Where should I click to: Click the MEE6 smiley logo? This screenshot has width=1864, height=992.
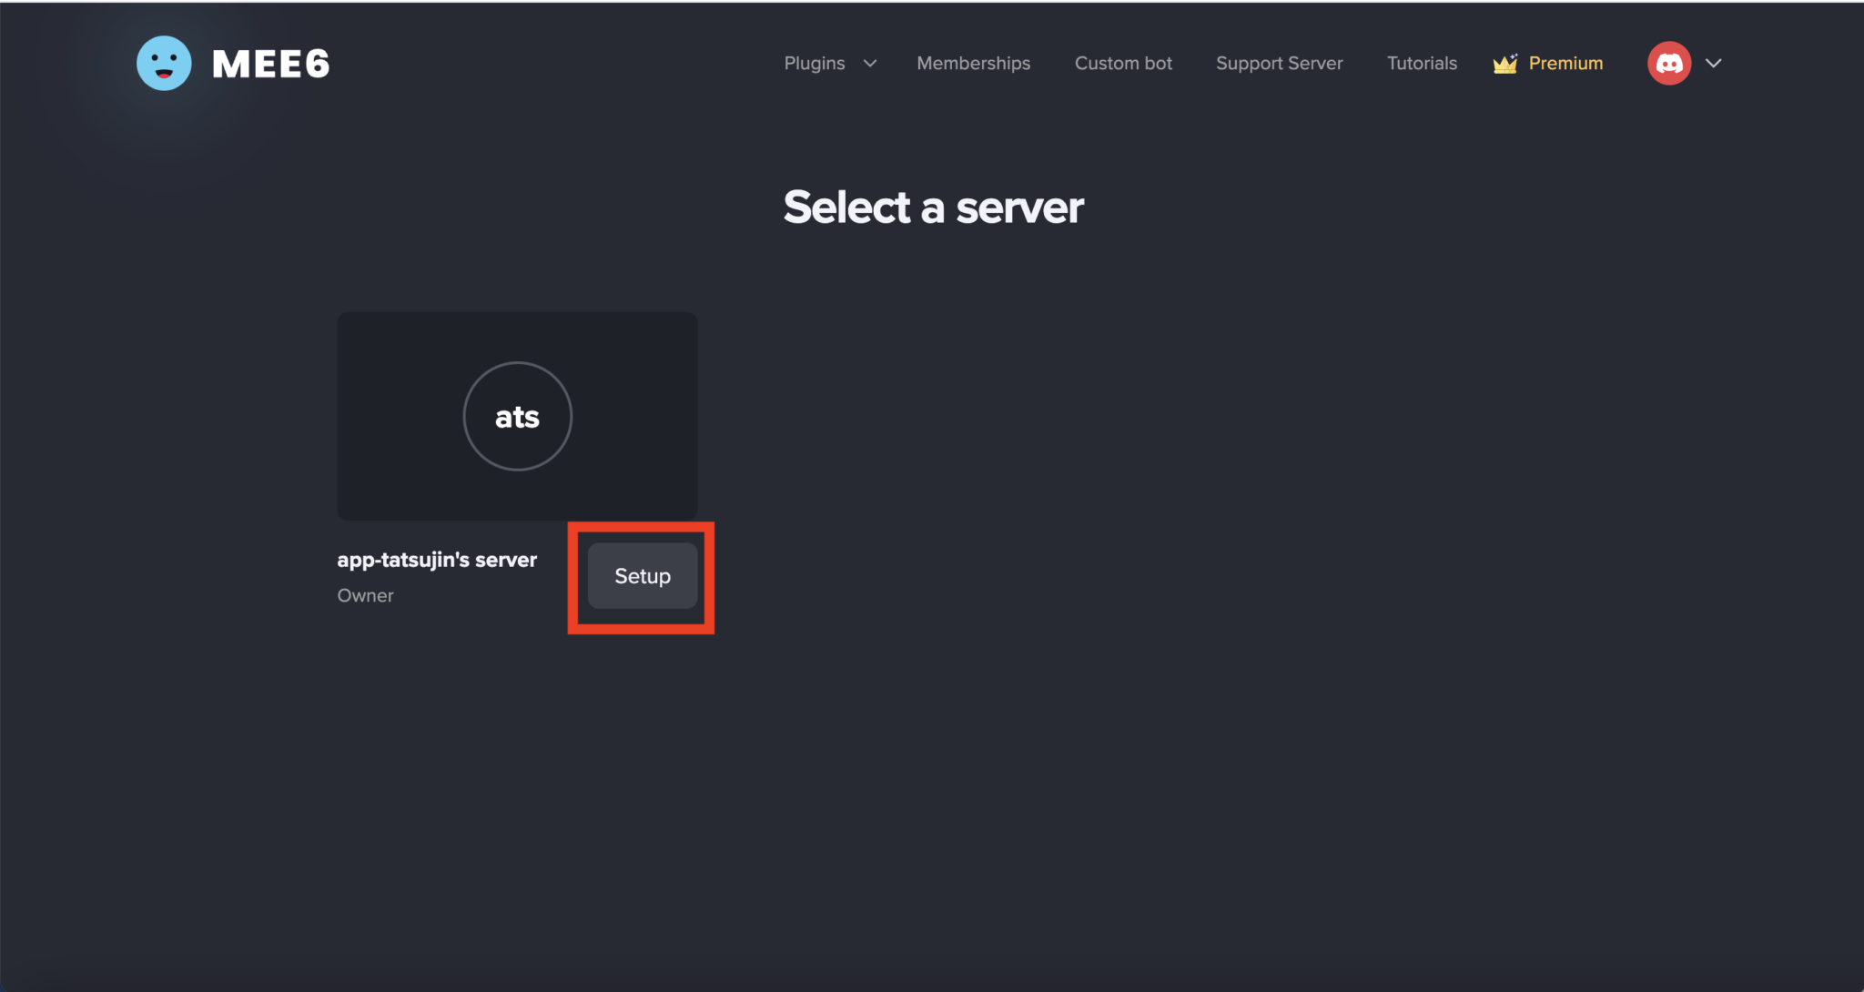pyautogui.click(x=164, y=62)
